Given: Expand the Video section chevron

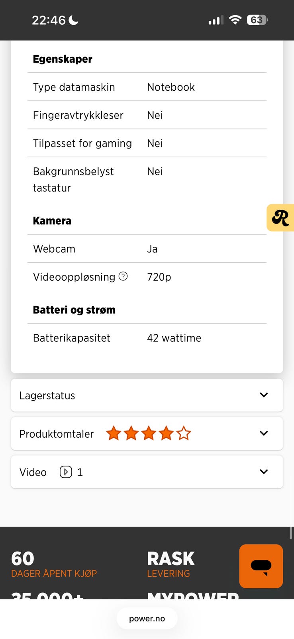Looking at the screenshot, I should click(x=264, y=472).
